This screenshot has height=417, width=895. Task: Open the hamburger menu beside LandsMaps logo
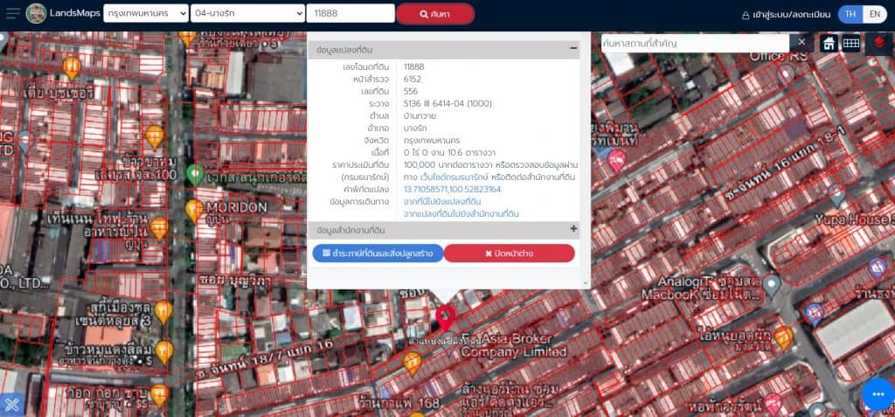click(12, 14)
